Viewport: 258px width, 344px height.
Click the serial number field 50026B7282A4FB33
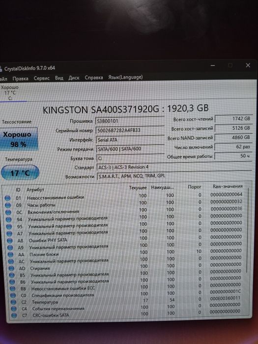130,130
